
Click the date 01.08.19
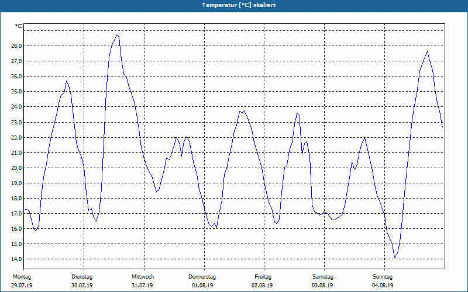tap(202, 285)
